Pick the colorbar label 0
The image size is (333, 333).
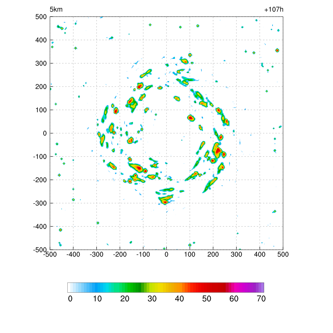[70, 299]
